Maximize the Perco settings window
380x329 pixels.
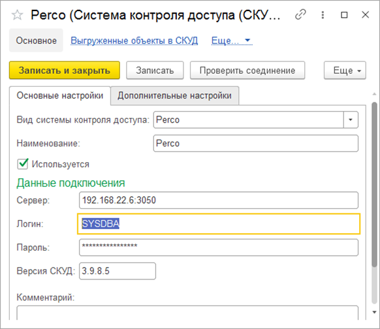pyautogui.click(x=344, y=15)
